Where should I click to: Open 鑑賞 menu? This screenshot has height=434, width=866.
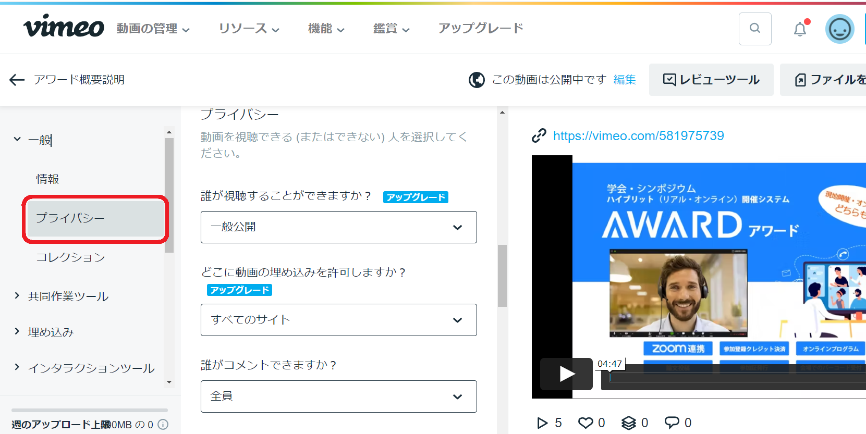pyautogui.click(x=392, y=29)
